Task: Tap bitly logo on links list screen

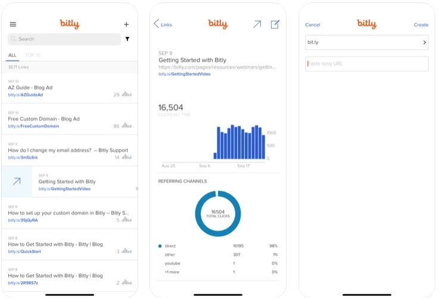Action: (x=70, y=24)
